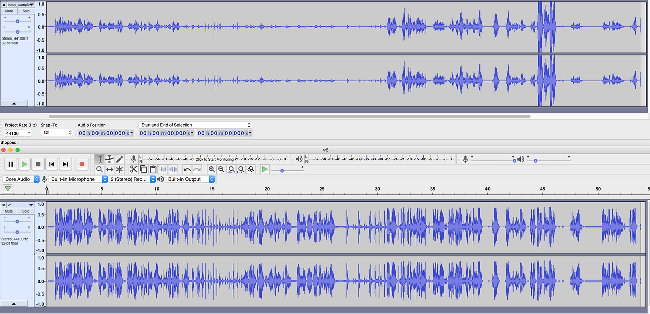Select the Envelope tool
The height and width of the screenshot is (314, 650).
pyautogui.click(x=109, y=159)
